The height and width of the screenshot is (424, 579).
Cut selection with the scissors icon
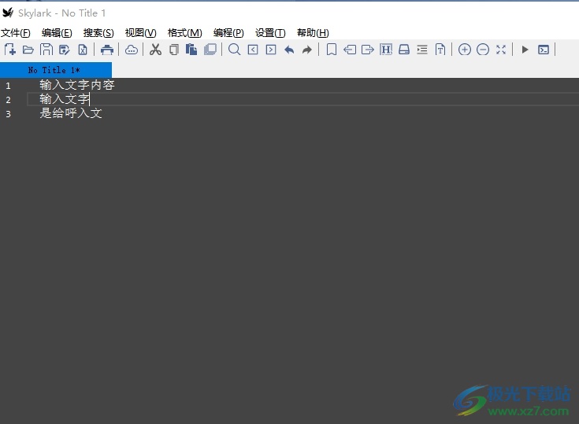coord(155,50)
